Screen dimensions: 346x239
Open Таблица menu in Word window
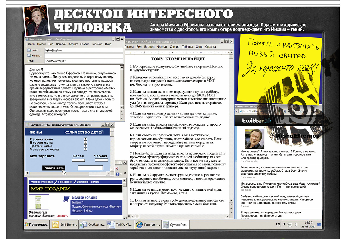tap(187, 47)
